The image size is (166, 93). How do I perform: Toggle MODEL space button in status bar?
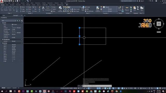[x=75, y=88]
